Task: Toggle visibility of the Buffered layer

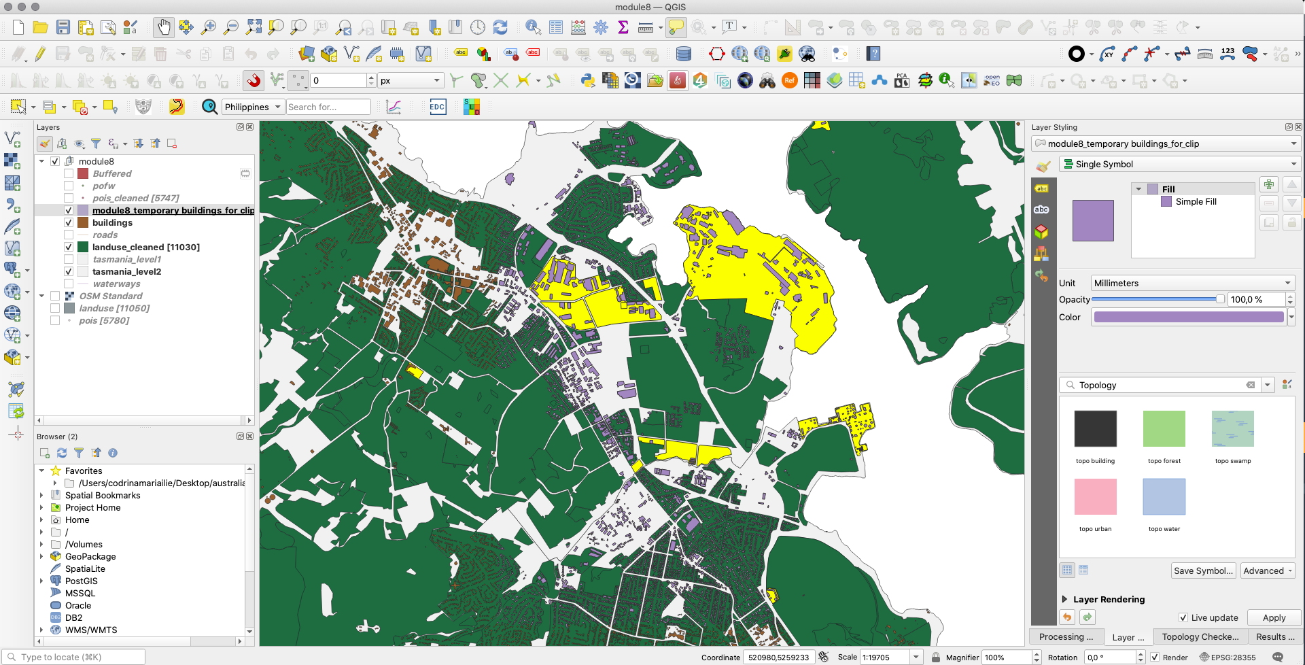Action: tap(69, 174)
